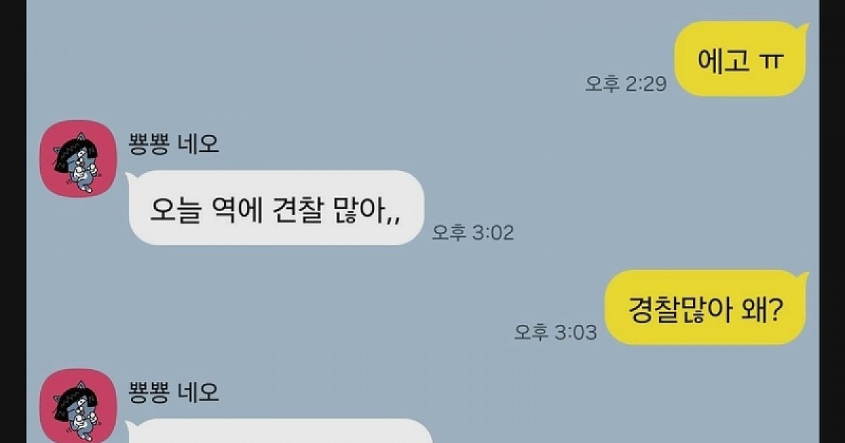
Task: Open the lower 뿡뿡 네오 profile avatar
Action: click(77, 406)
